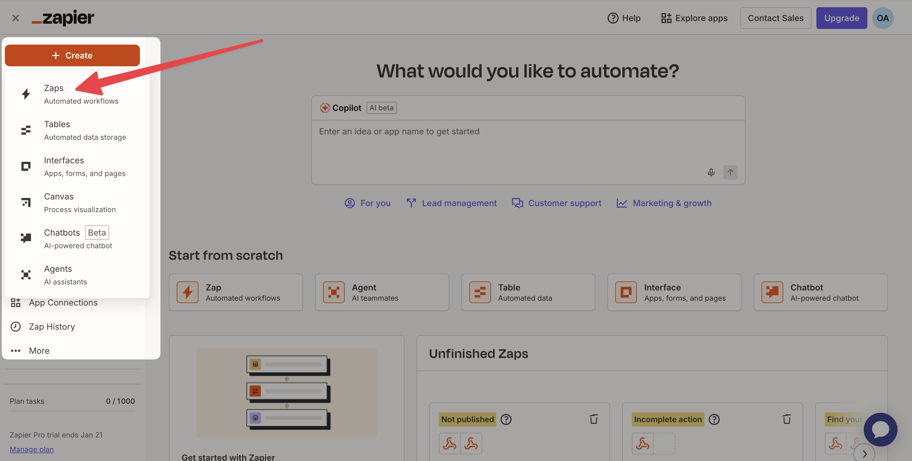Open Explore apps in the header

click(x=694, y=18)
